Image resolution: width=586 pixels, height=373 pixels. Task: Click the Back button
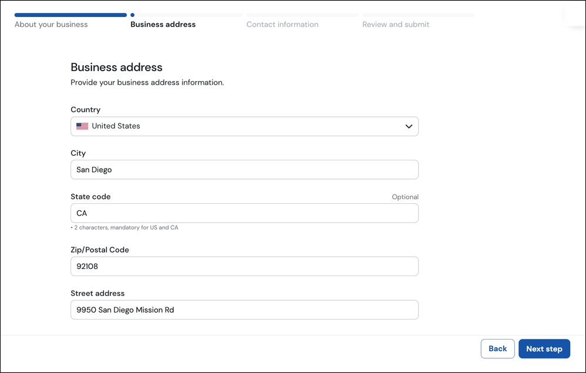tap(497, 349)
